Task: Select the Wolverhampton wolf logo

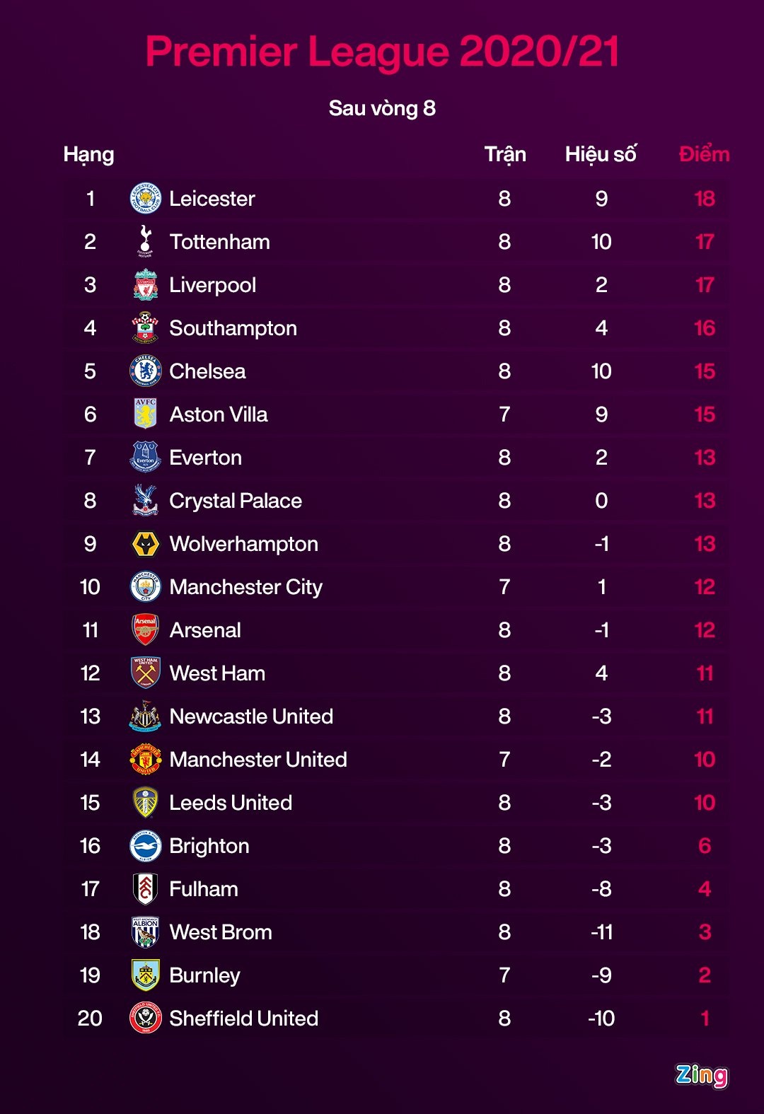Action: click(146, 544)
